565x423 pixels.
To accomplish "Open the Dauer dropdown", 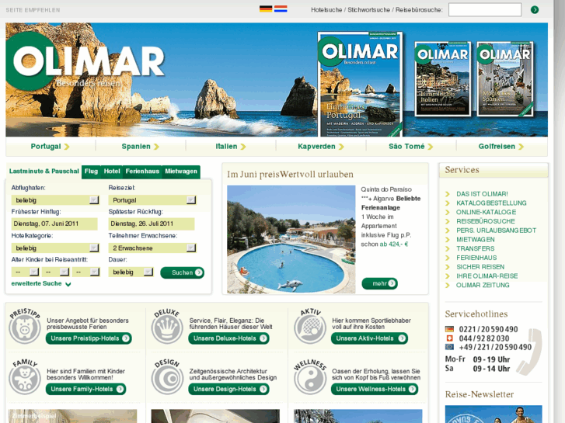I will 131,272.
